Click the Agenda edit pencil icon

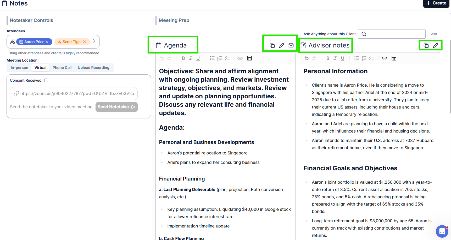pos(282,45)
